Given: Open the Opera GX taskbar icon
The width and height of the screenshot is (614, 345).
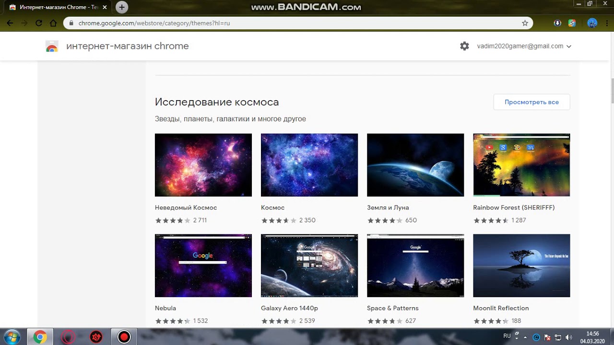Looking at the screenshot, I should tap(68, 337).
